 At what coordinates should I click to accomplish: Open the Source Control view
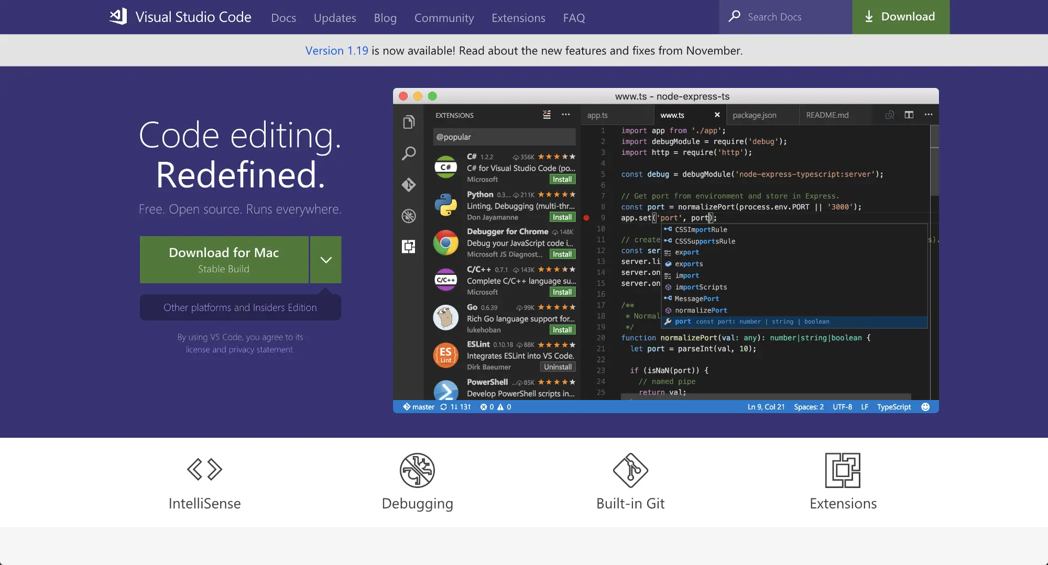(409, 185)
